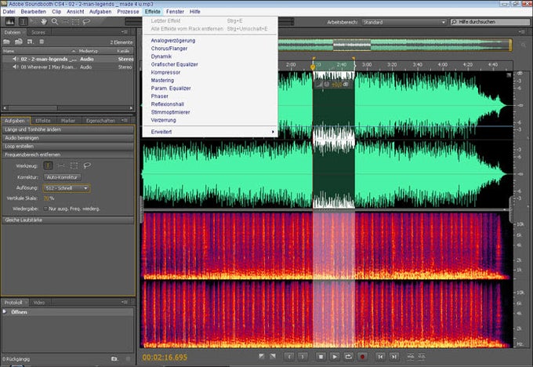Collapse Frequenzbereich entfernen section
Viewport: 533px width, 367px height.
pyautogui.click(x=67, y=154)
